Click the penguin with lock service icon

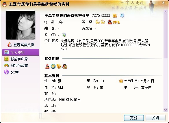[x=65, y=66]
